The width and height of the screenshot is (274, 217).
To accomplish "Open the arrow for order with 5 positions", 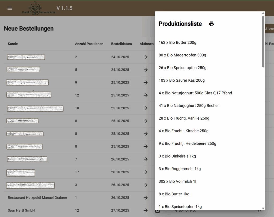I will (x=146, y=70).
